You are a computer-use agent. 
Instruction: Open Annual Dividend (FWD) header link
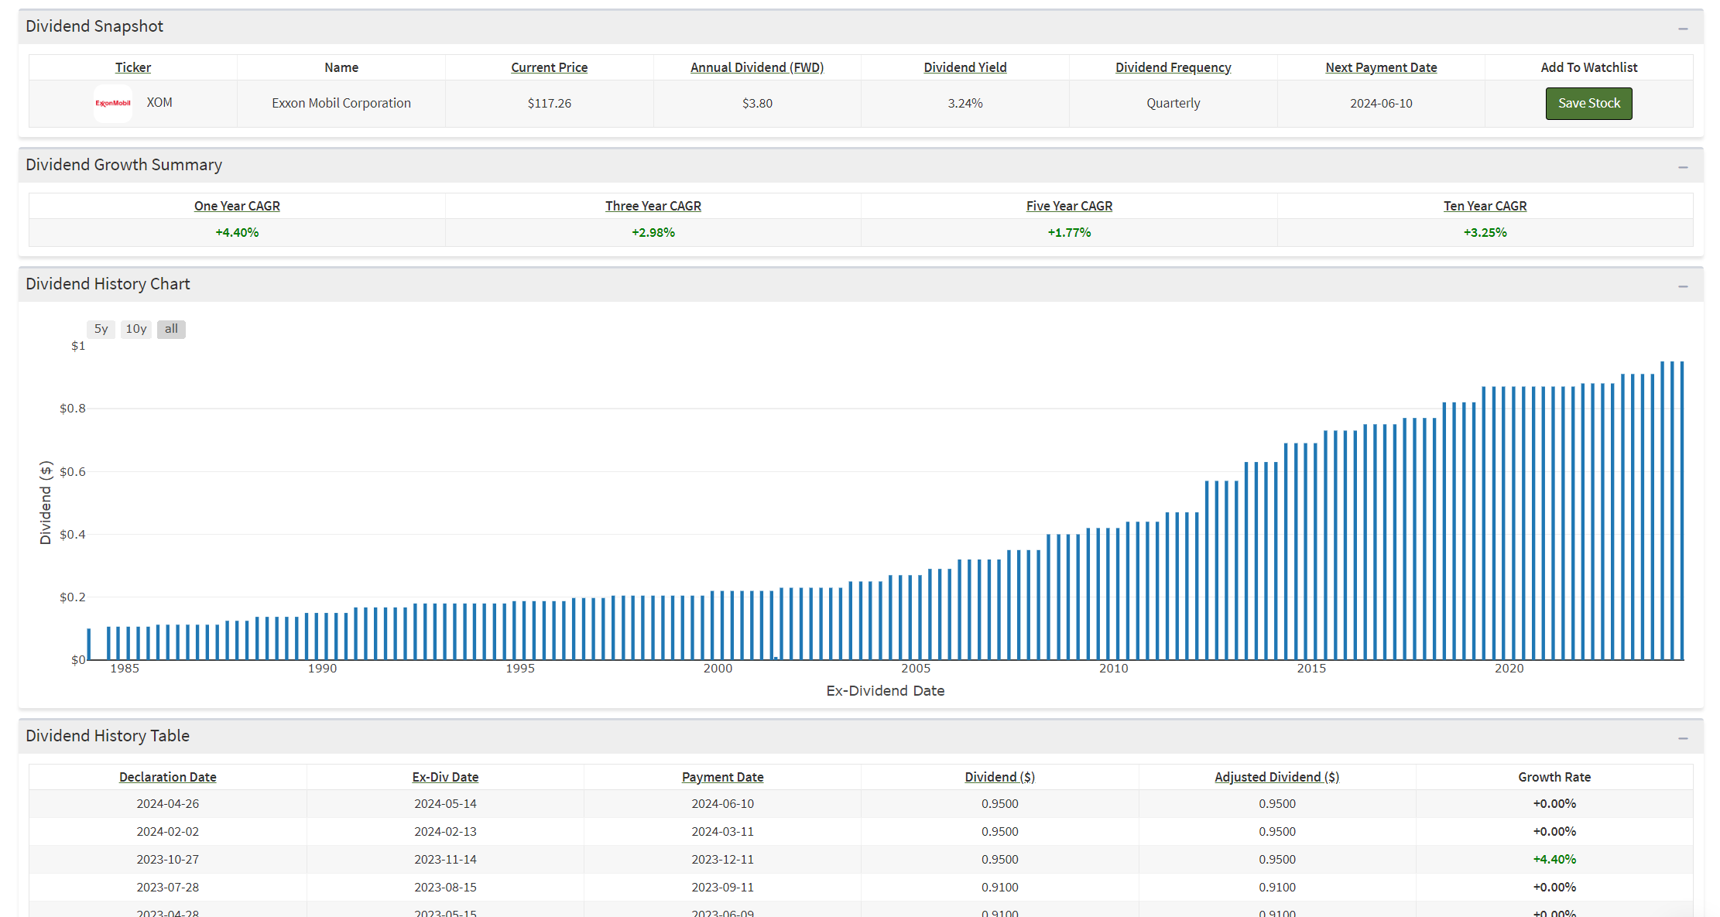pyautogui.click(x=756, y=67)
